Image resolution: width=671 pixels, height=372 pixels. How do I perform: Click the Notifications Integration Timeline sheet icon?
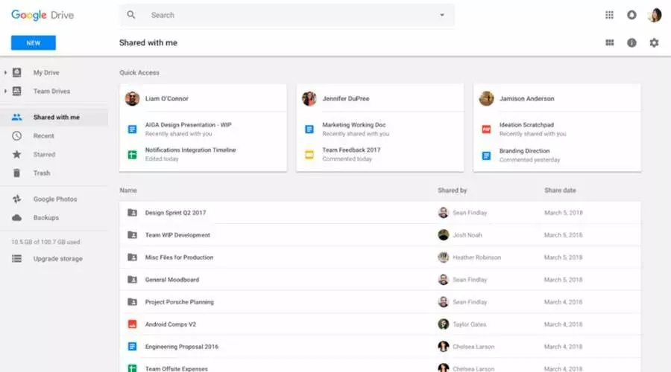132,155
